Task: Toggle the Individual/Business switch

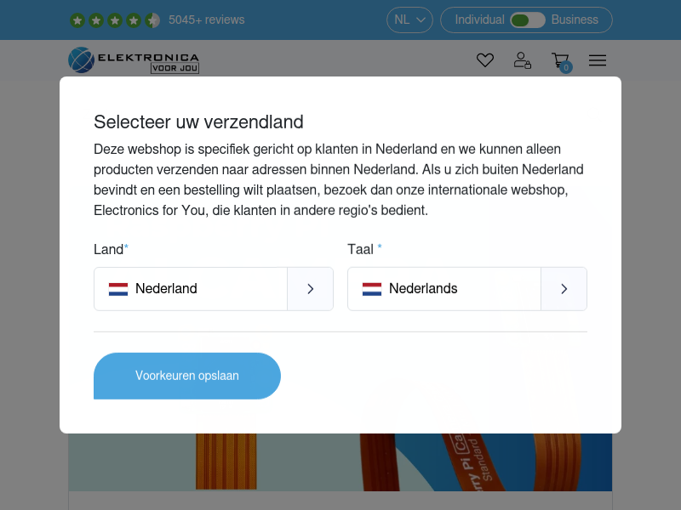Action: [527, 20]
